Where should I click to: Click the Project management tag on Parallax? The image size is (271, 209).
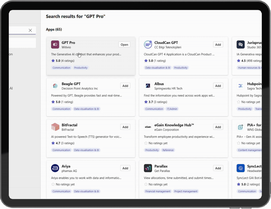pyautogui.click(x=186, y=191)
